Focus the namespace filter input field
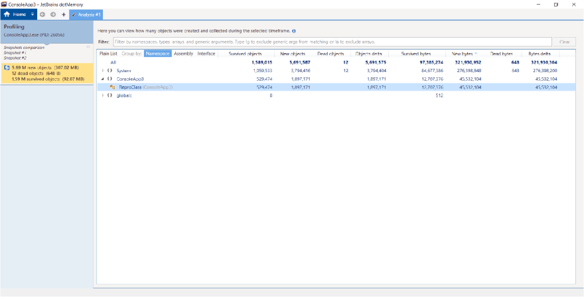Viewport: 584px width, 299px height. tap(332, 42)
